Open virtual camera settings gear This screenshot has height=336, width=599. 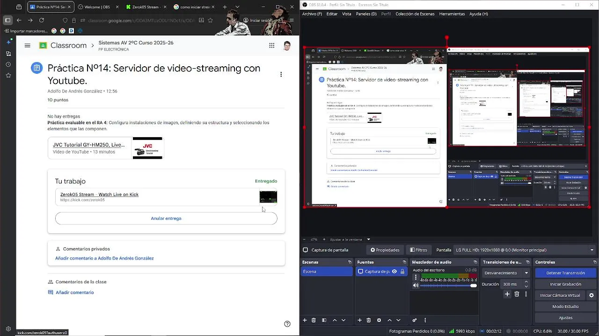tap(592, 295)
